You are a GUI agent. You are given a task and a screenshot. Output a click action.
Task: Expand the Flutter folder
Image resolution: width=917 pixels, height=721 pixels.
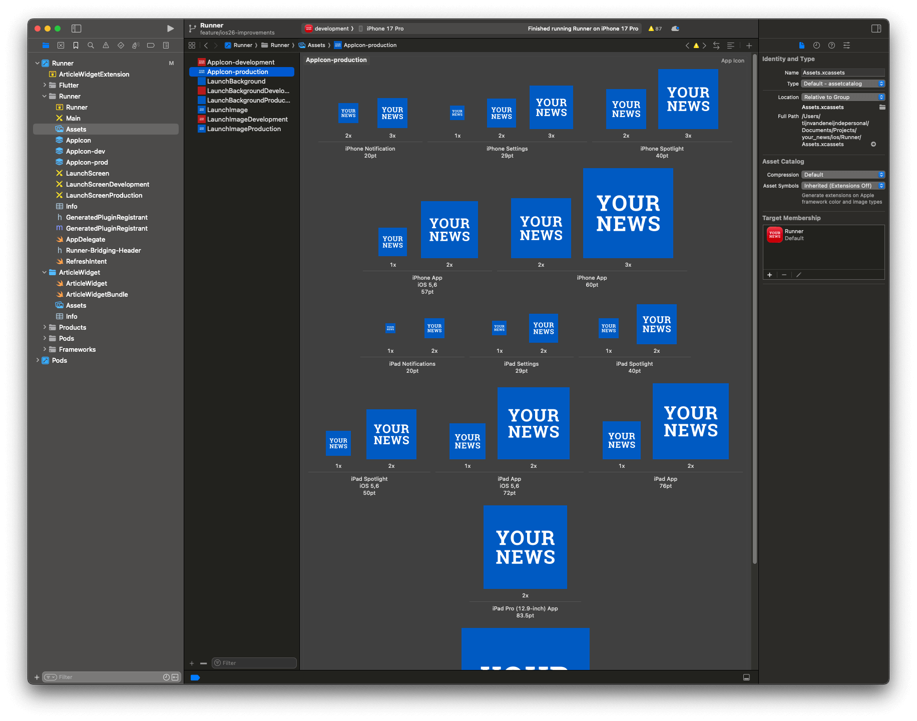click(x=45, y=85)
